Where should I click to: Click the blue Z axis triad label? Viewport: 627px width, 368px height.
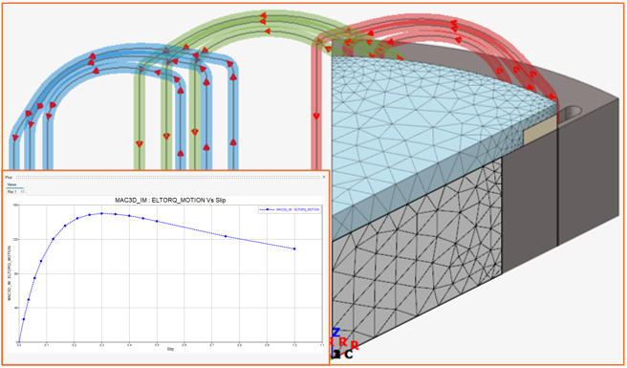point(335,333)
